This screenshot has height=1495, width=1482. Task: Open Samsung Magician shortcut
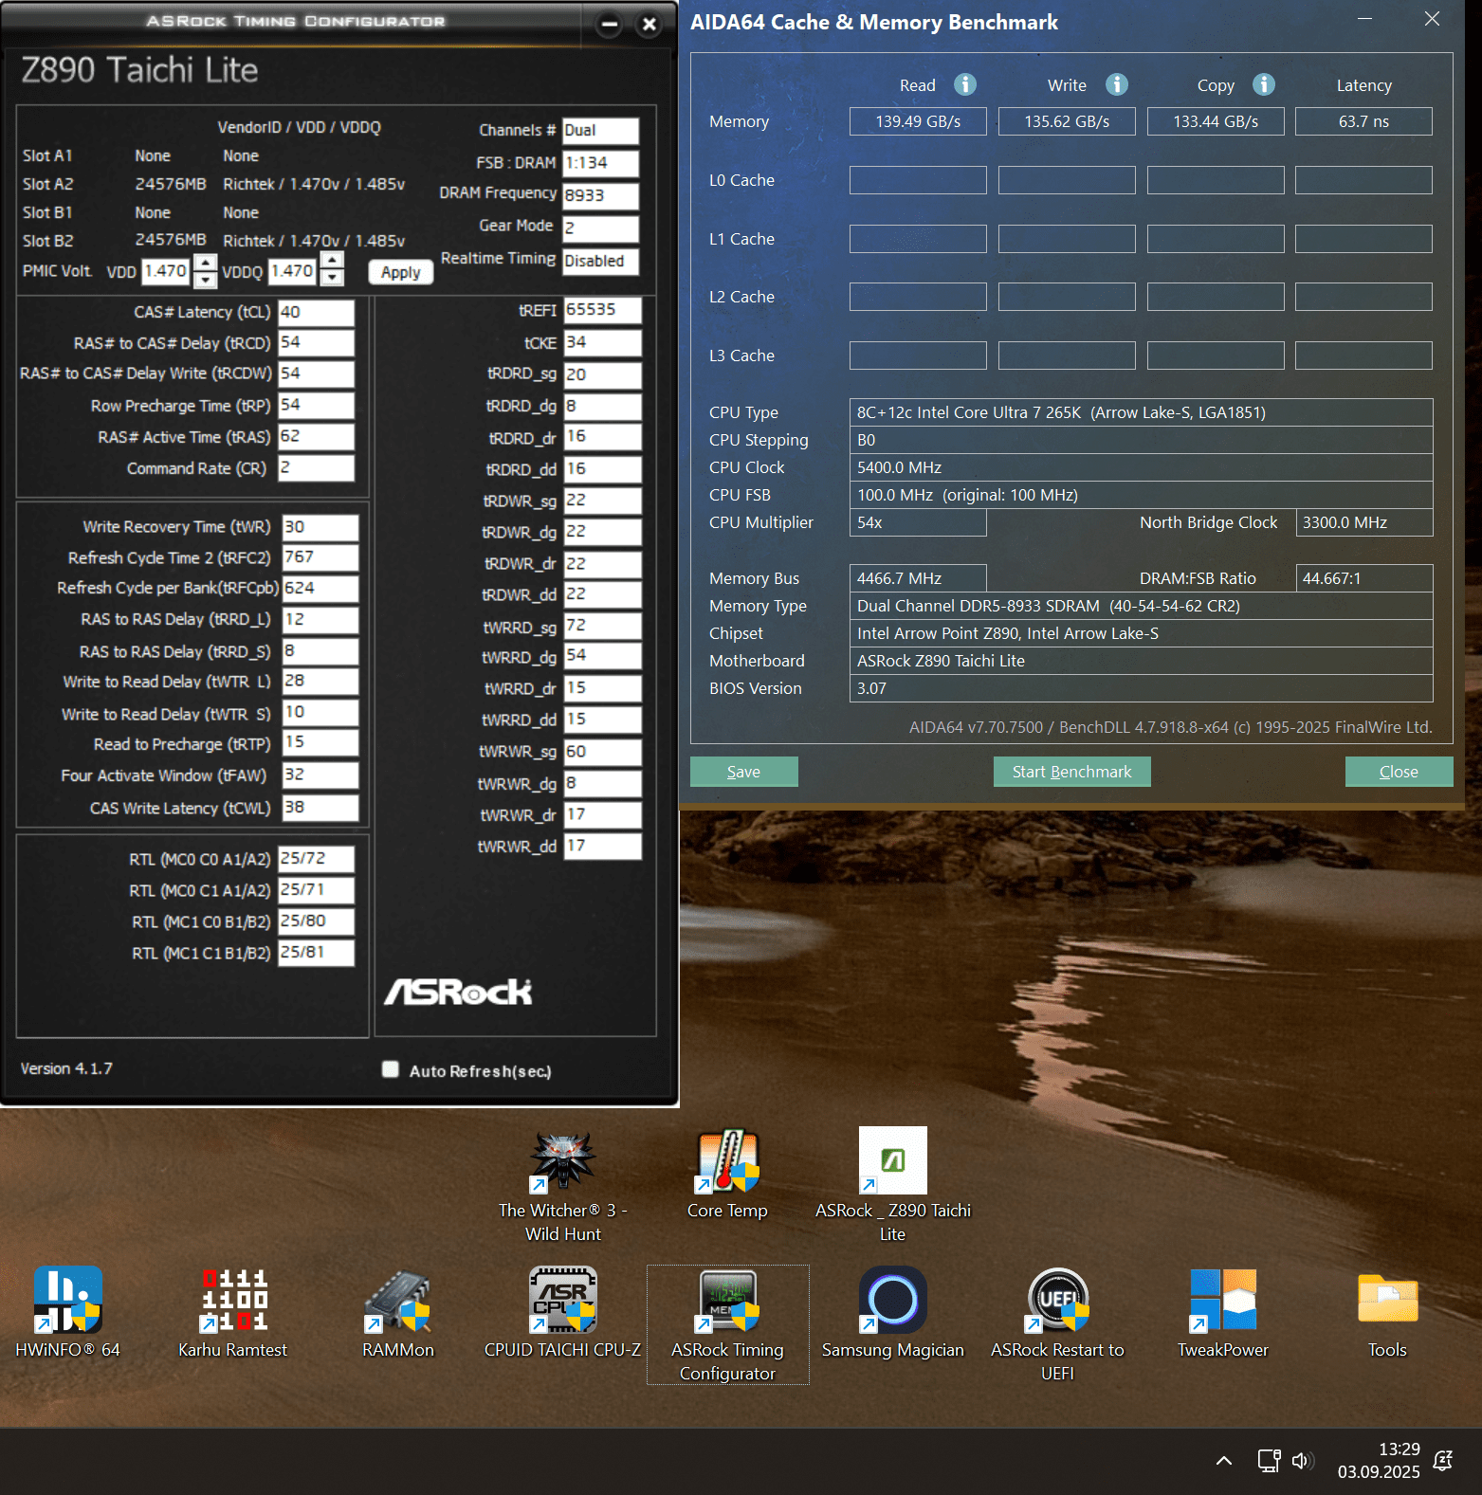click(892, 1312)
